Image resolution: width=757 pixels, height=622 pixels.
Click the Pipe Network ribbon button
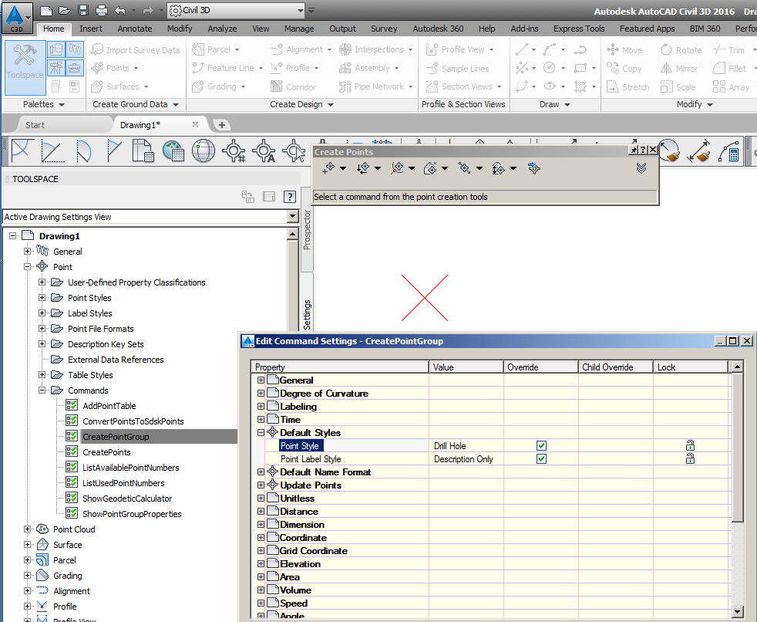[x=375, y=86]
